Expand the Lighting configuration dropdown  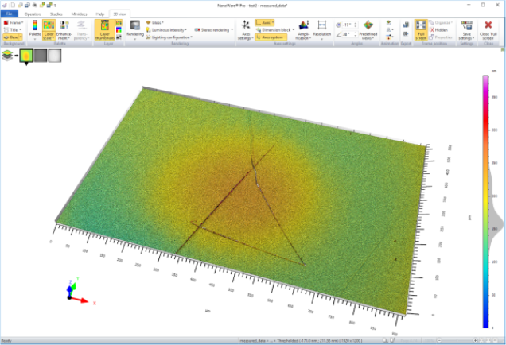click(168, 37)
